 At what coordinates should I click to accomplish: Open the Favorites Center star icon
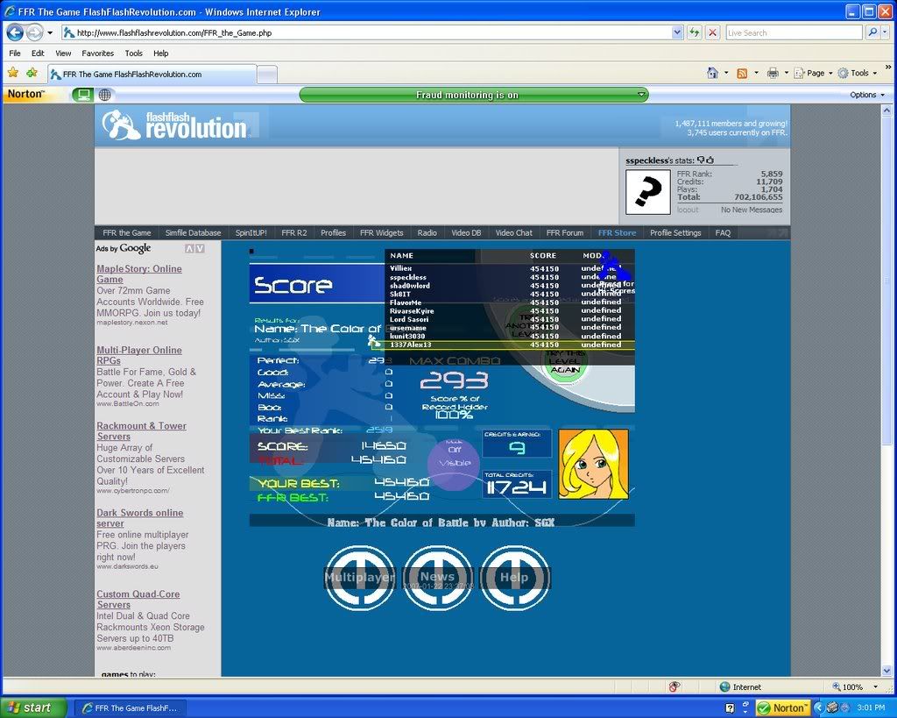(12, 73)
